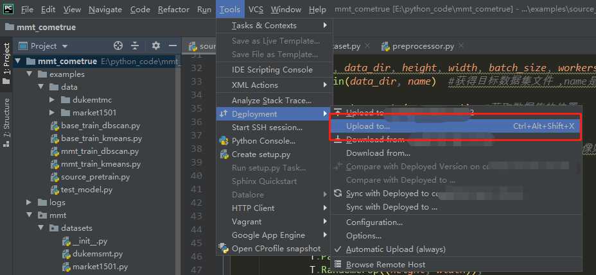
Task: Collapse the examples folder
Action: (29, 74)
